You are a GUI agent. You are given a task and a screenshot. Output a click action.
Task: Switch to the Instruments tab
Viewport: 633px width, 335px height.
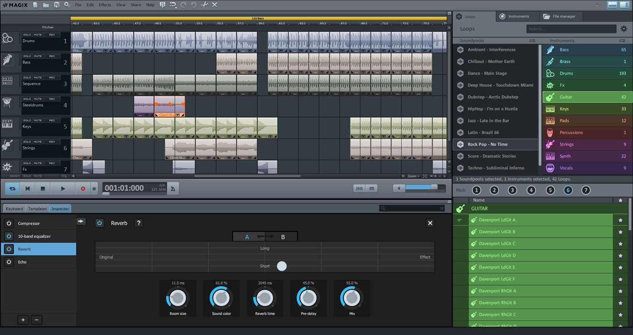pos(518,16)
